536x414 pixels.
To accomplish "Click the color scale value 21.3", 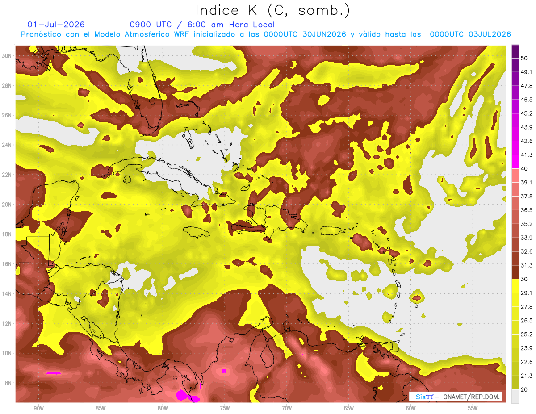I will pos(527,376).
